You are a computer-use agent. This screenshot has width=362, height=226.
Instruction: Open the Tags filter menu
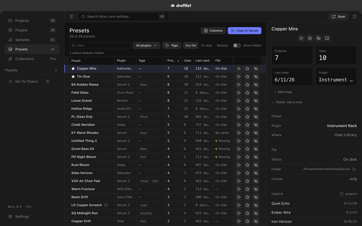172,45
